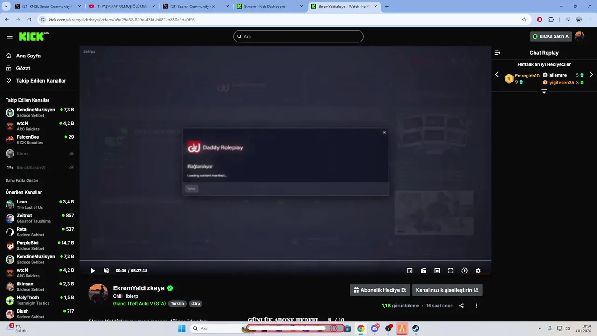Open the browser extensions puzzle icon
The width and height of the screenshot is (597, 336).
[551, 20]
